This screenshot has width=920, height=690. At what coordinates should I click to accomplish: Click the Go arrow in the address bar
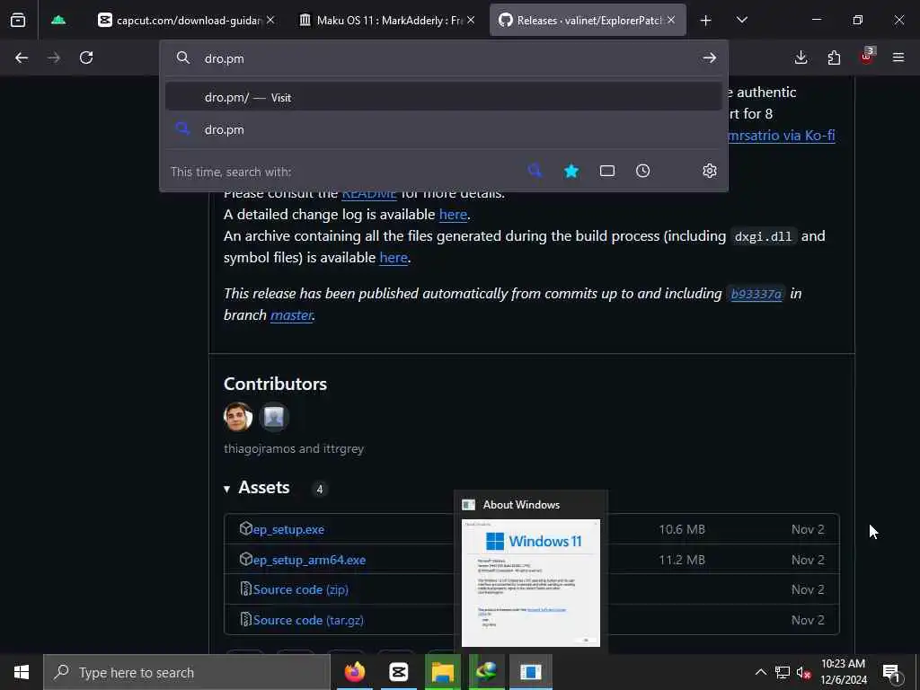(x=710, y=58)
